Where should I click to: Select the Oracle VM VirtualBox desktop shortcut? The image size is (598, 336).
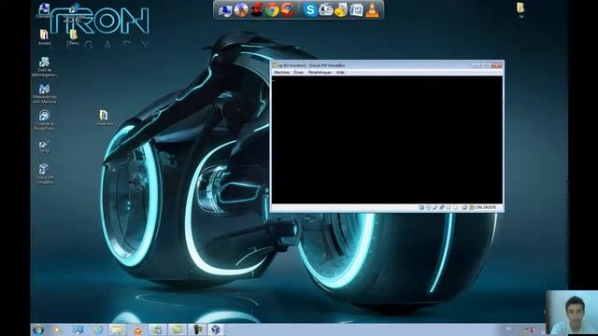coord(44,174)
